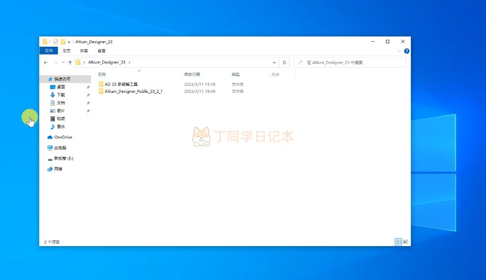
Task: Click the Altium_Designer_23 breadcrumb segment
Action: 107,62
